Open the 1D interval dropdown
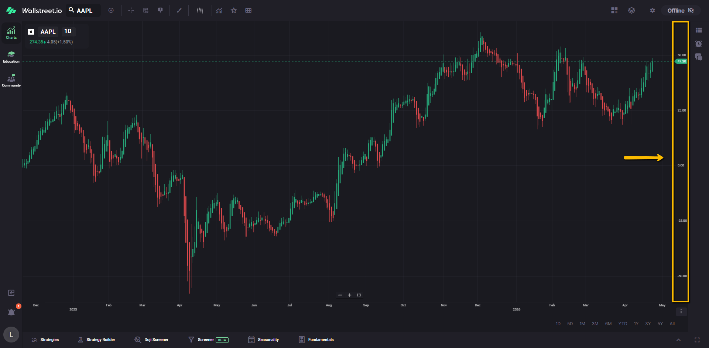This screenshot has height=348, width=709. (68, 31)
